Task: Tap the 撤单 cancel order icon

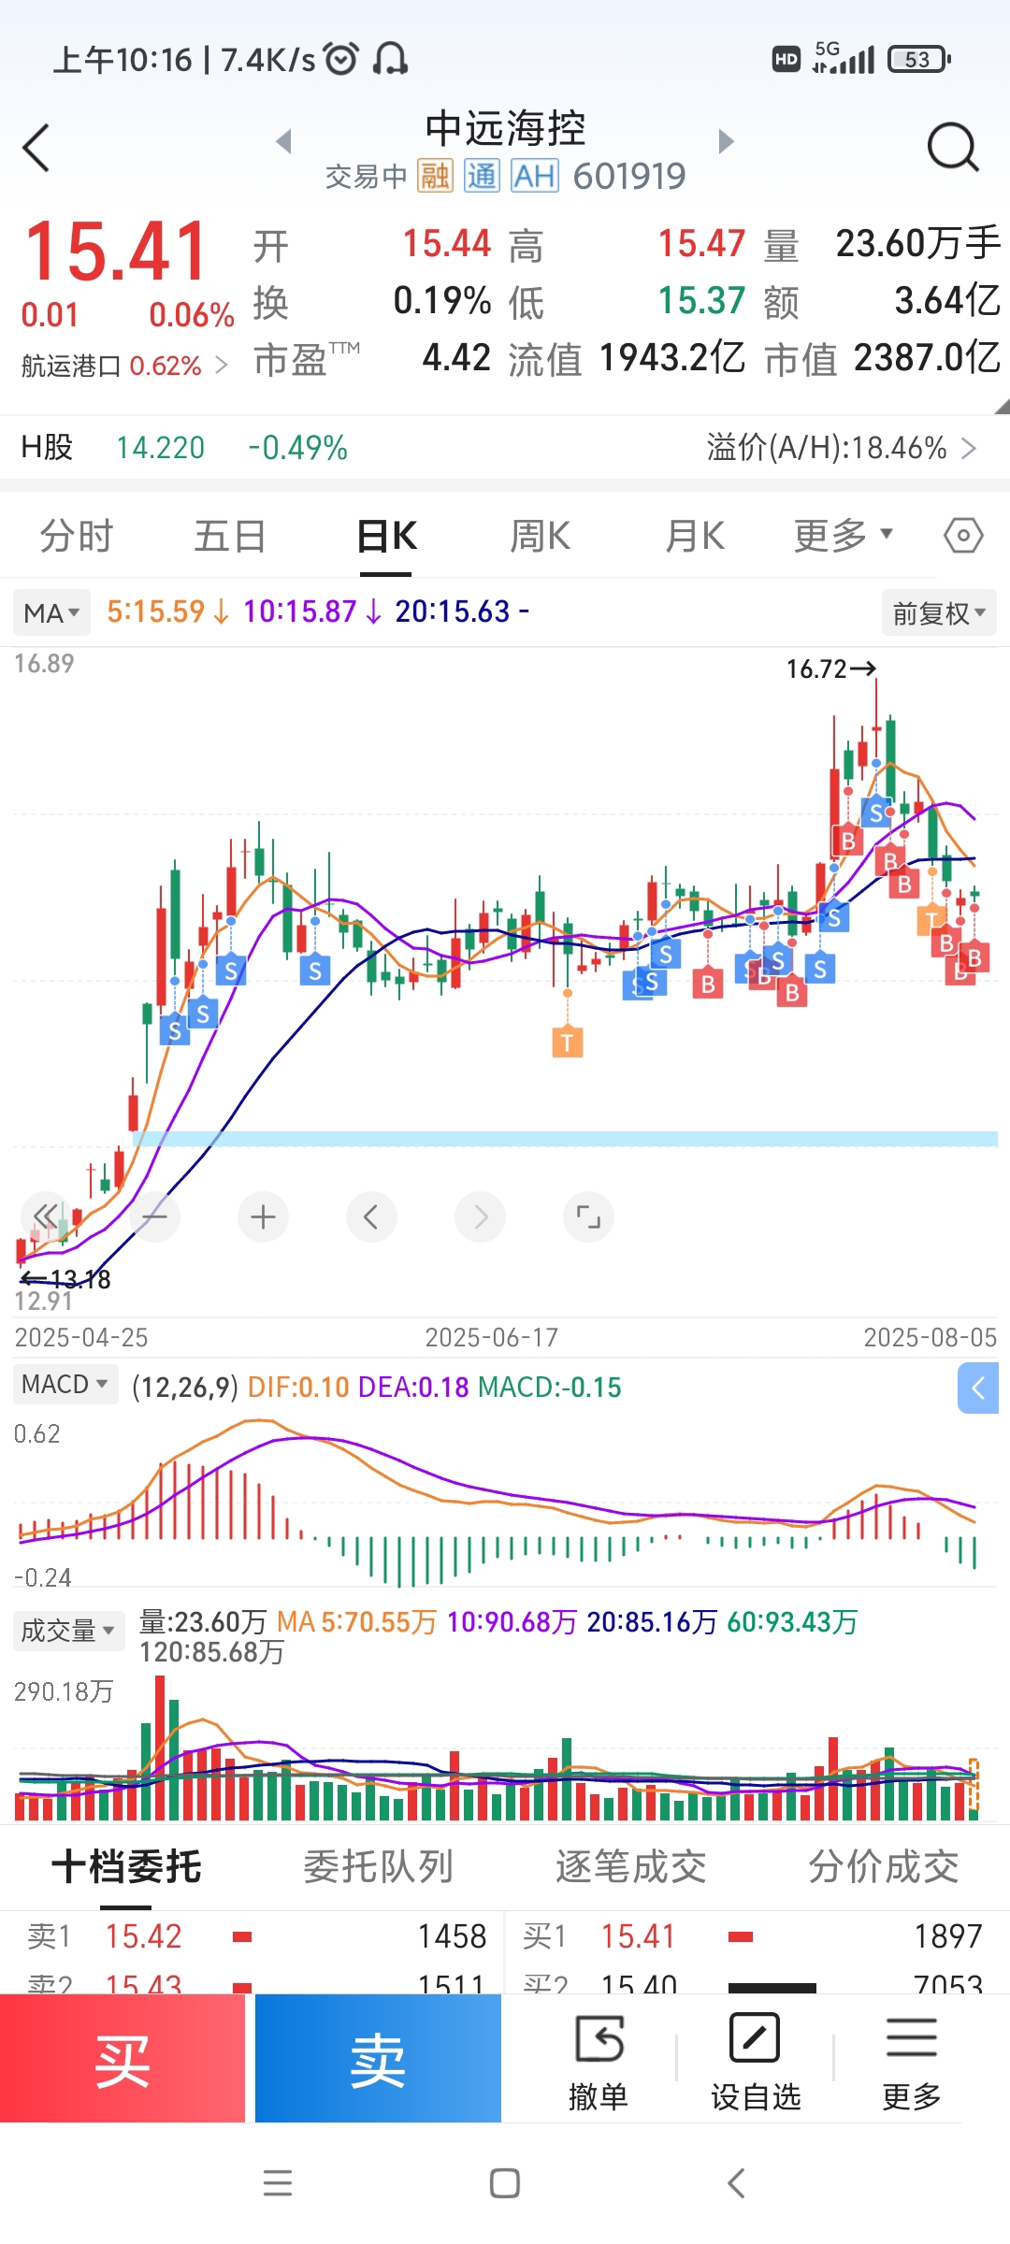Action: tap(599, 2063)
